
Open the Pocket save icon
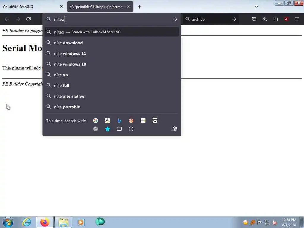(x=254, y=19)
